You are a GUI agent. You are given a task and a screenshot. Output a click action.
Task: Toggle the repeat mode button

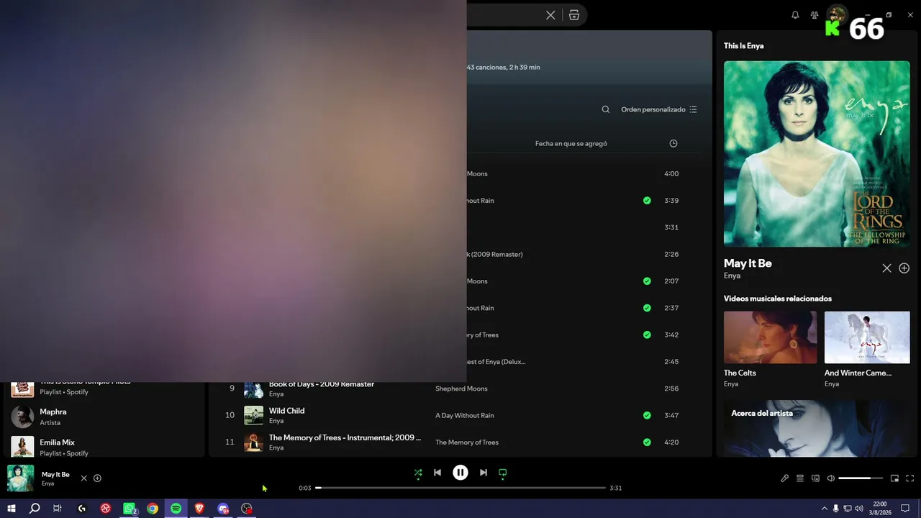tap(503, 473)
